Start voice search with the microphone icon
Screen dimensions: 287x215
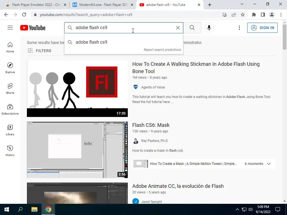click(209, 28)
